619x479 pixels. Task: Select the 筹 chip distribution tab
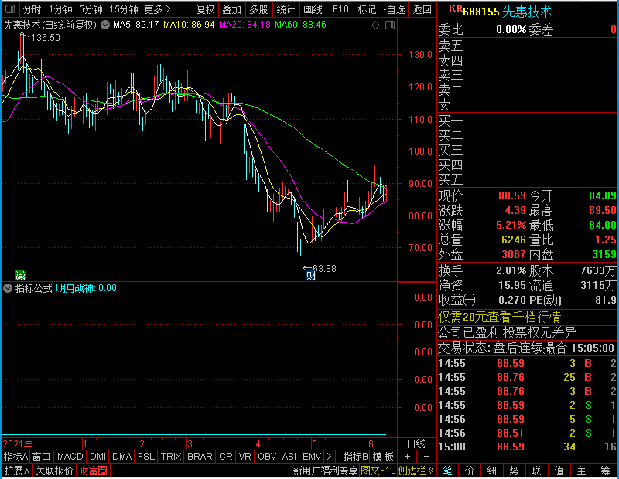click(605, 471)
